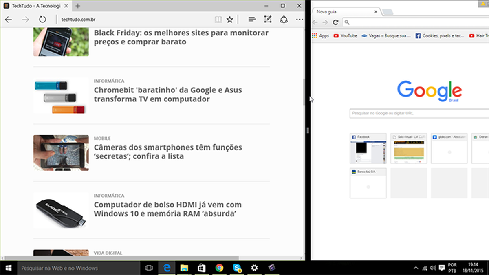489x275 pixels.
Task: Open the globo.com most-visited tile
Action: tap(449, 148)
